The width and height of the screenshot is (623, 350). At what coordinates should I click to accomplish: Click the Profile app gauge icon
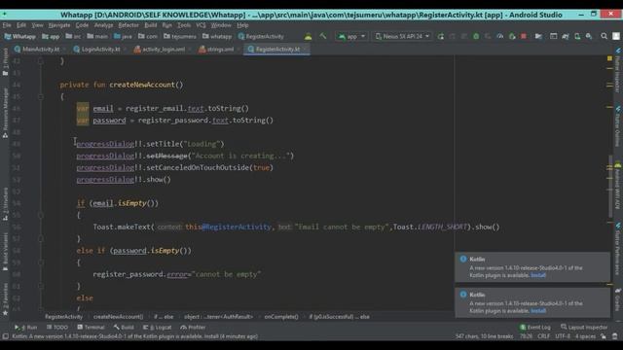[499, 37]
